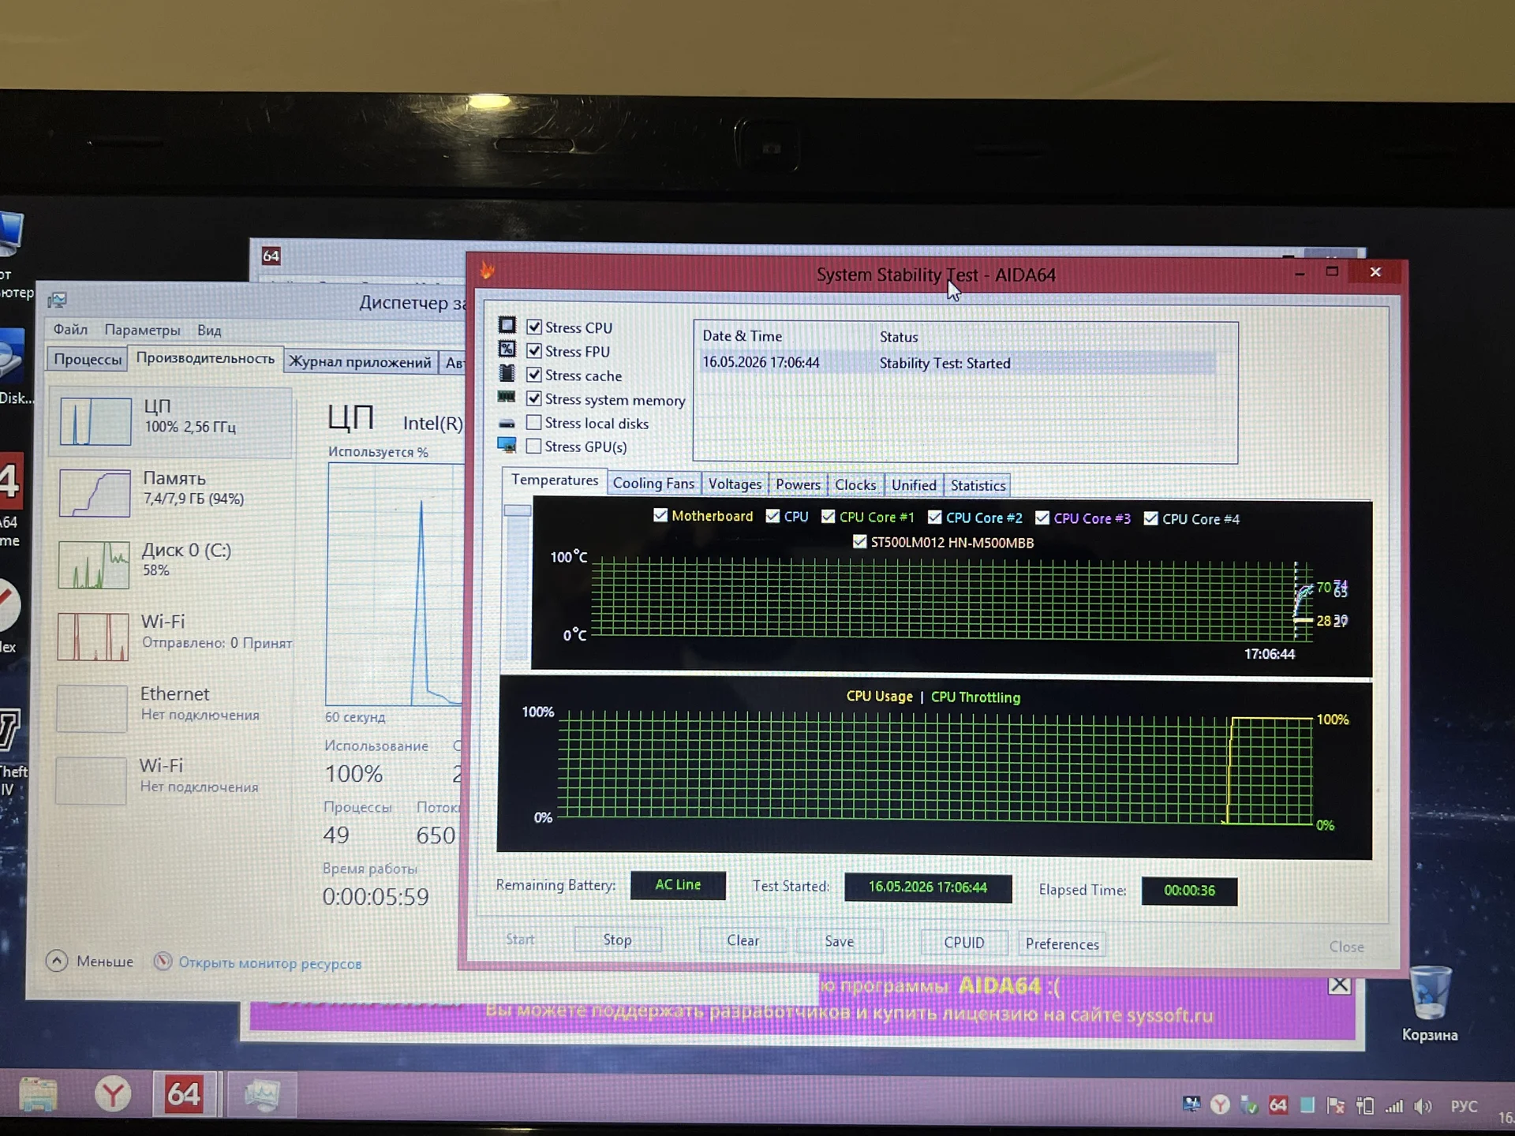Open the Unified tab
The image size is (1515, 1136).
(914, 485)
